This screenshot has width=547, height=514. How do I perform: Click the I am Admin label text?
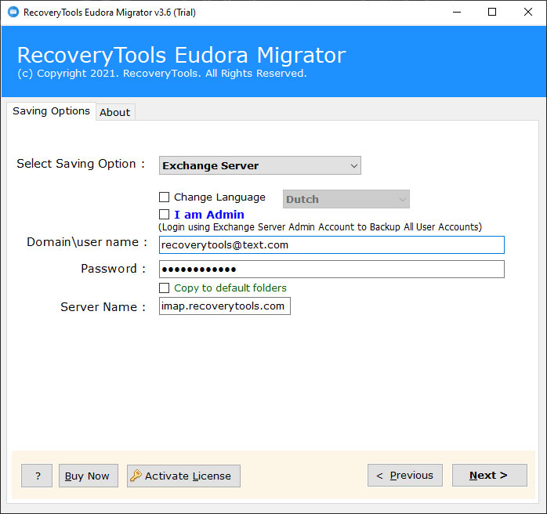pyautogui.click(x=209, y=215)
